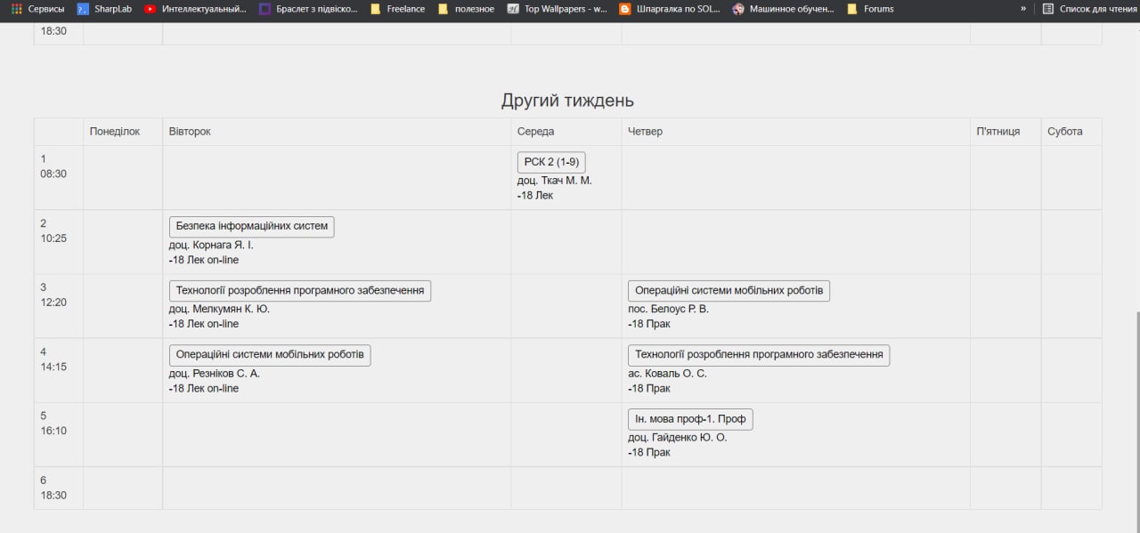The height and width of the screenshot is (533, 1140).
Task: Open the Forums bookmarks folder
Action: (870, 9)
